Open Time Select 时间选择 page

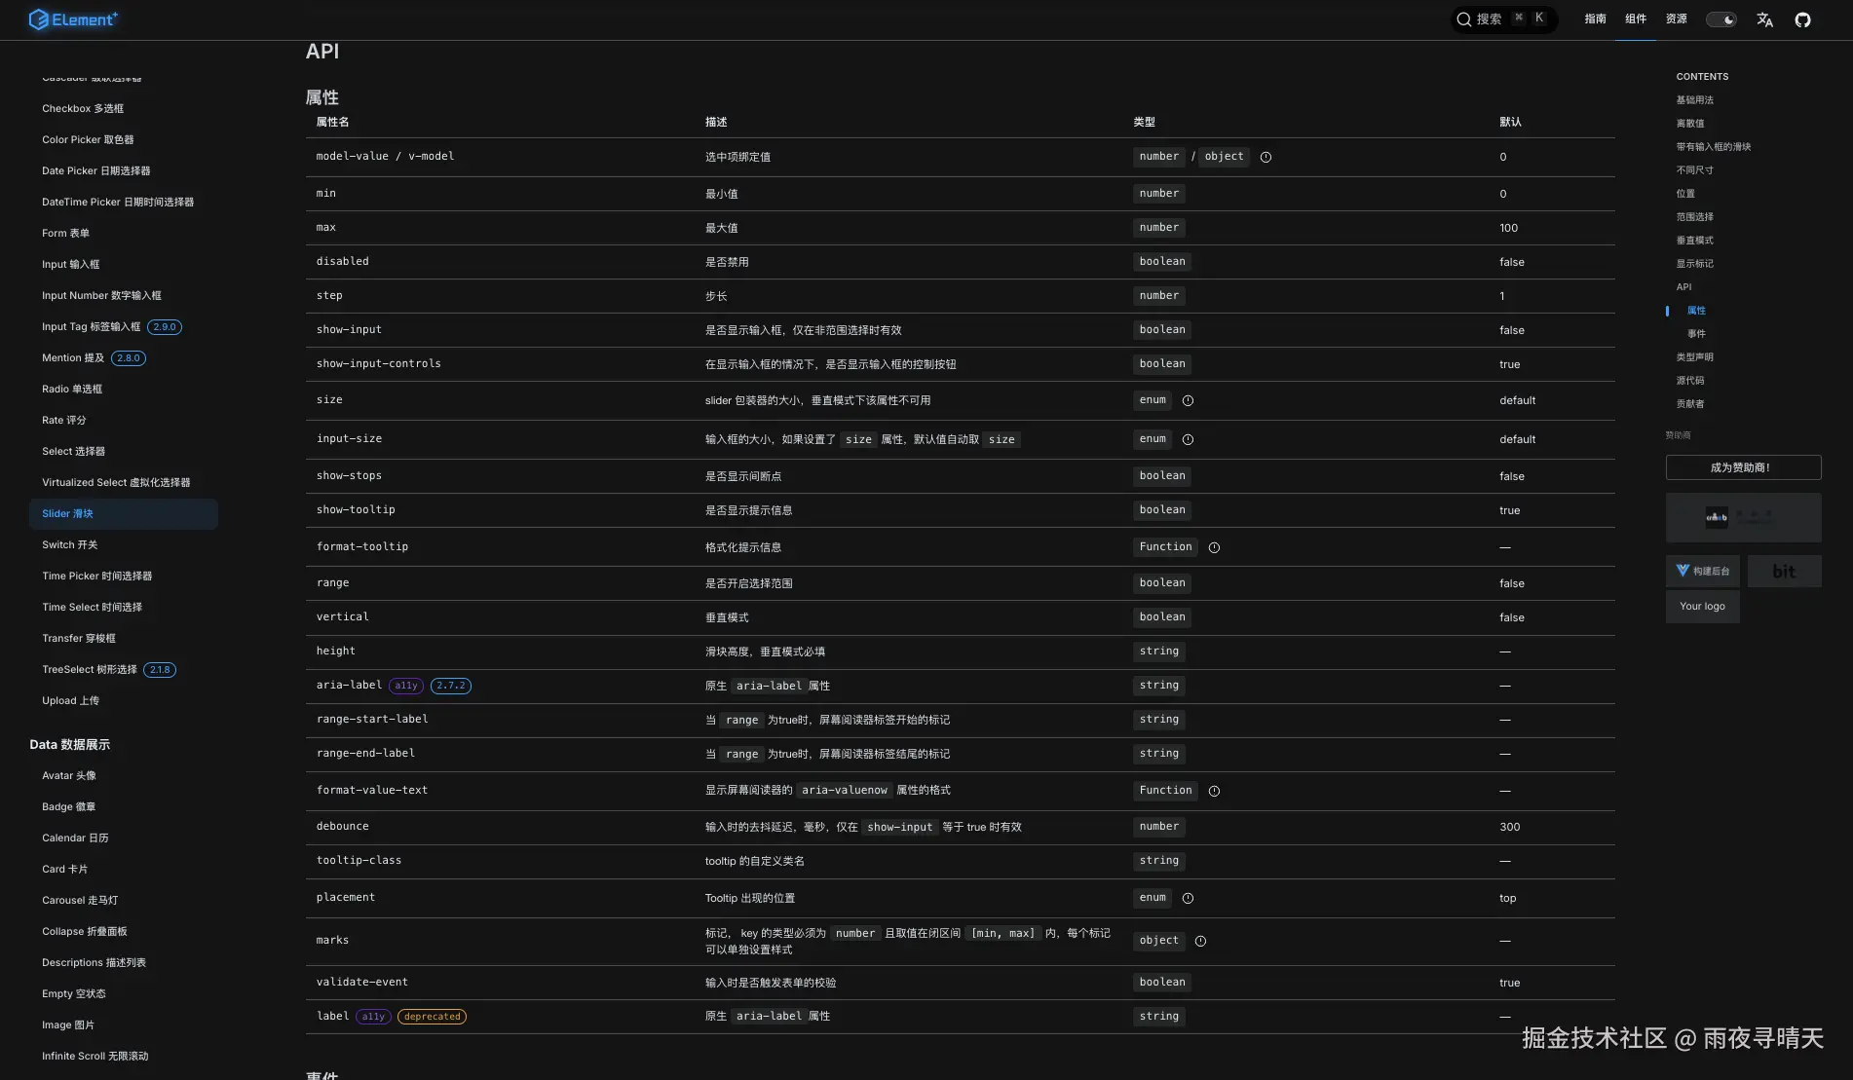tap(92, 608)
